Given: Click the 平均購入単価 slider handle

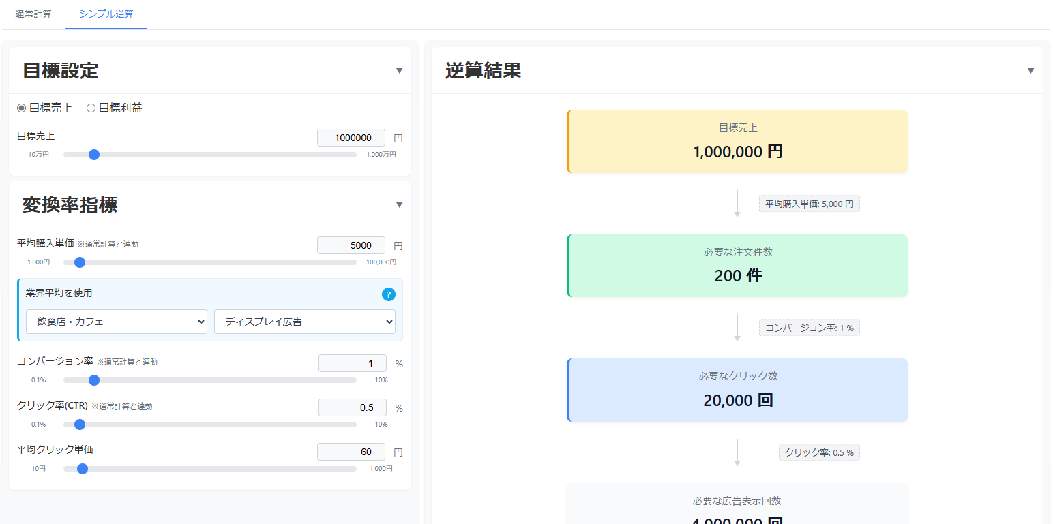Looking at the screenshot, I should [79, 262].
